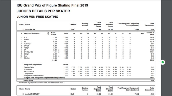172x96 pixels.
Task: Click the RUS nation code
Action: tap(72, 94)
